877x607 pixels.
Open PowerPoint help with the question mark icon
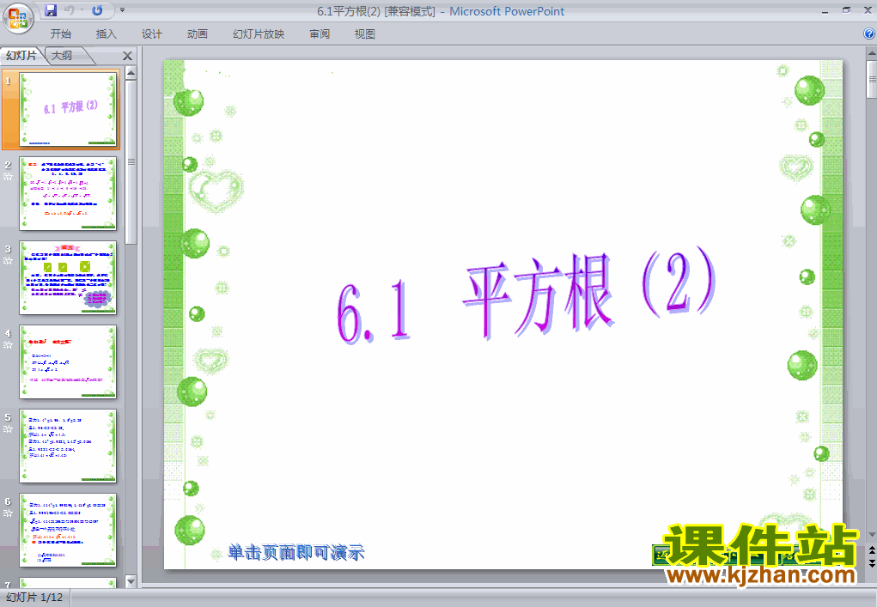click(x=869, y=33)
